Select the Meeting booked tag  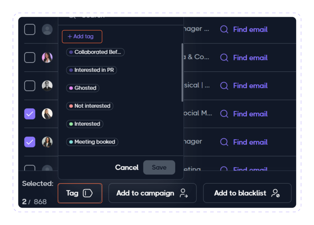click(x=92, y=142)
